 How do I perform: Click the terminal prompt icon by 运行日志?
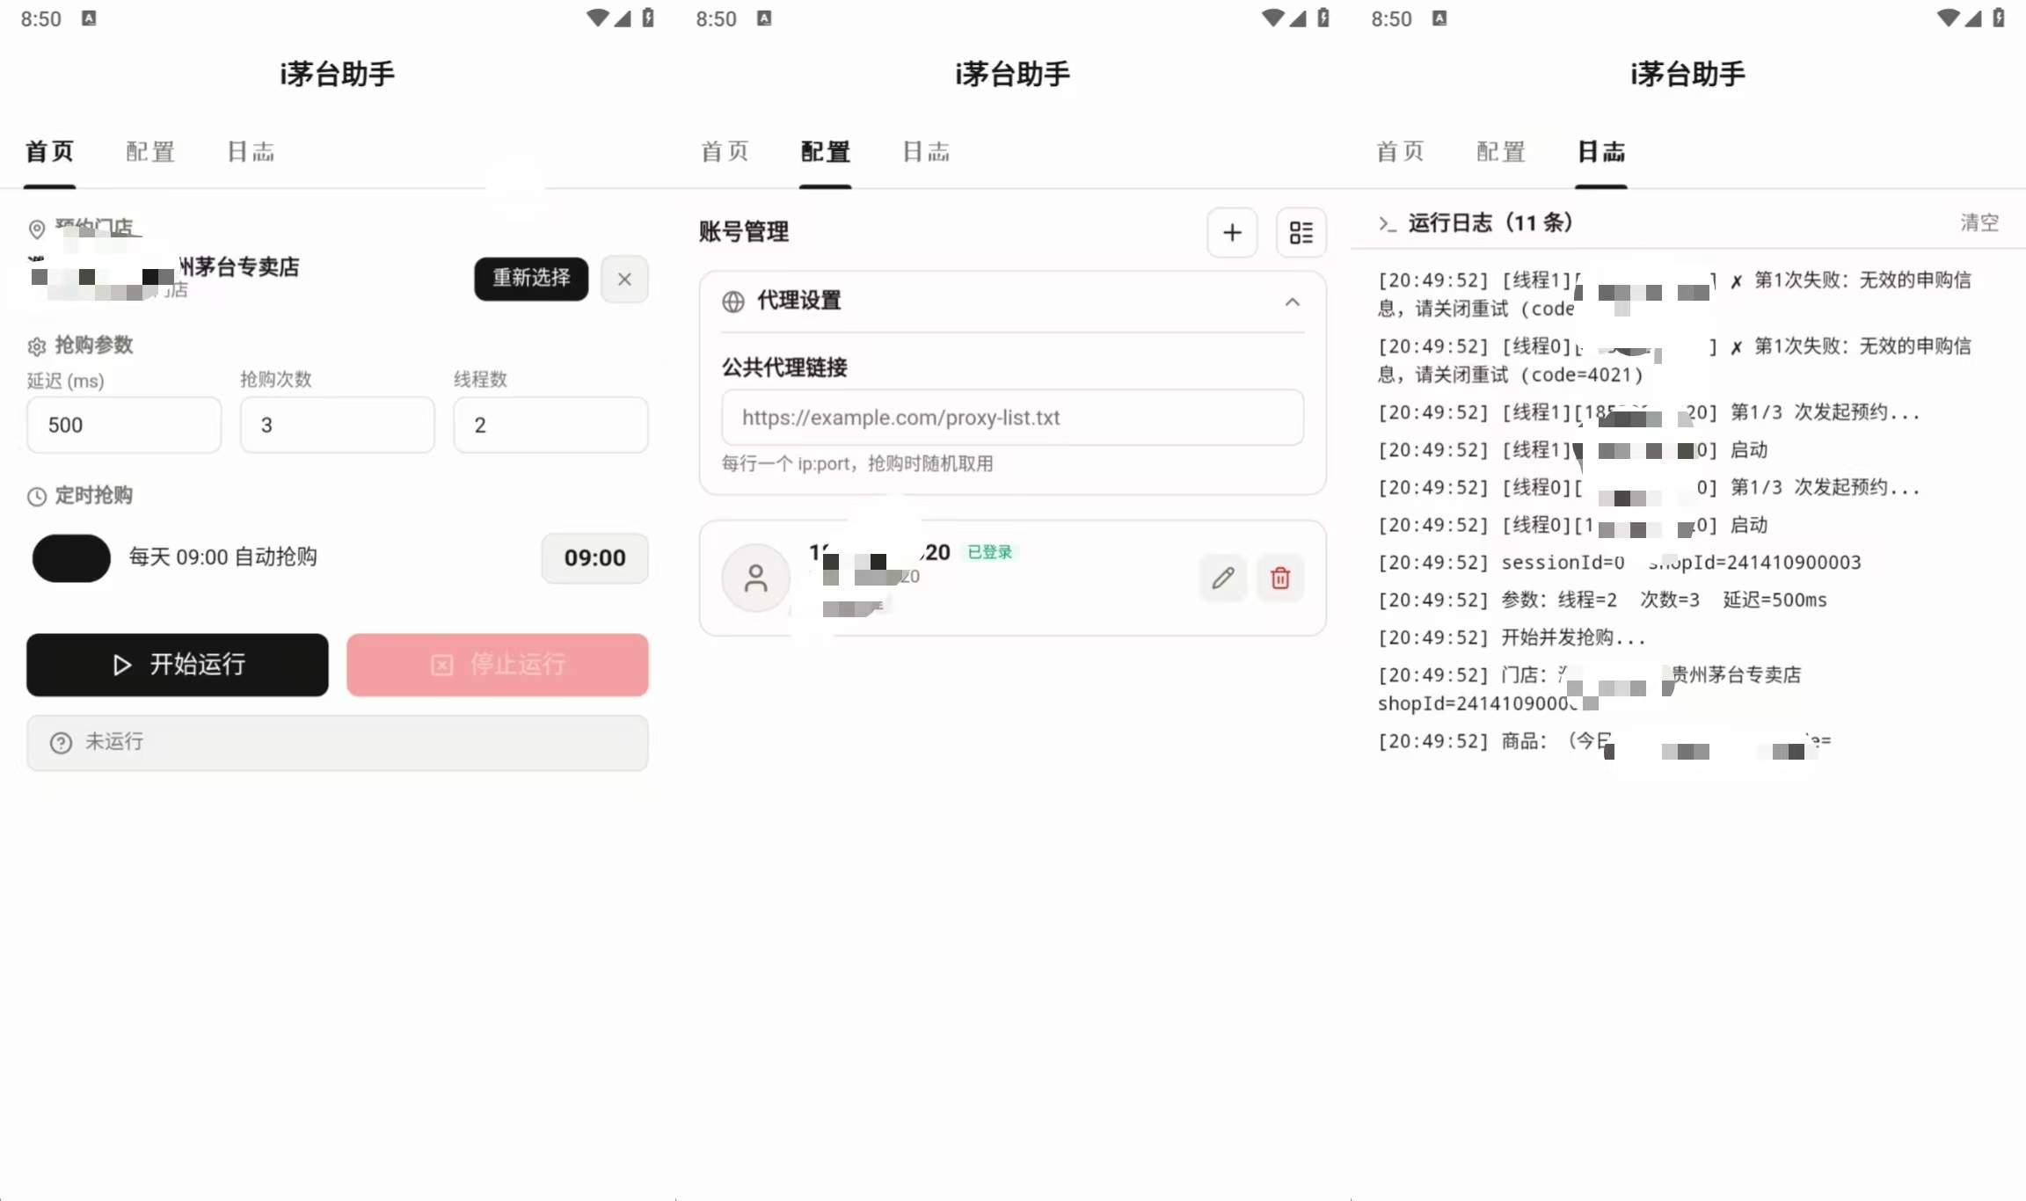click(x=1388, y=224)
